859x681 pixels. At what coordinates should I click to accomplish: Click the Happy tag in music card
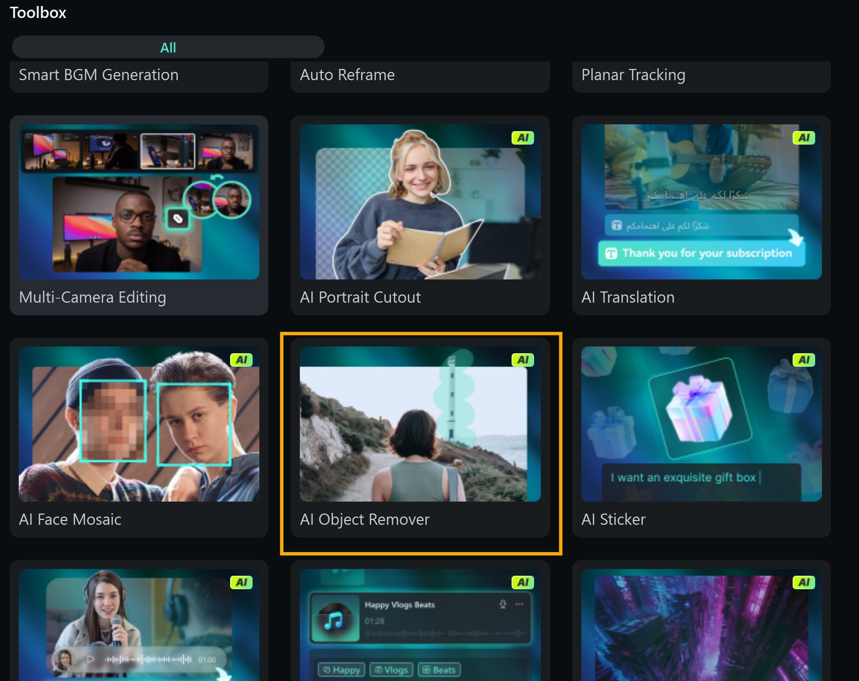click(341, 670)
